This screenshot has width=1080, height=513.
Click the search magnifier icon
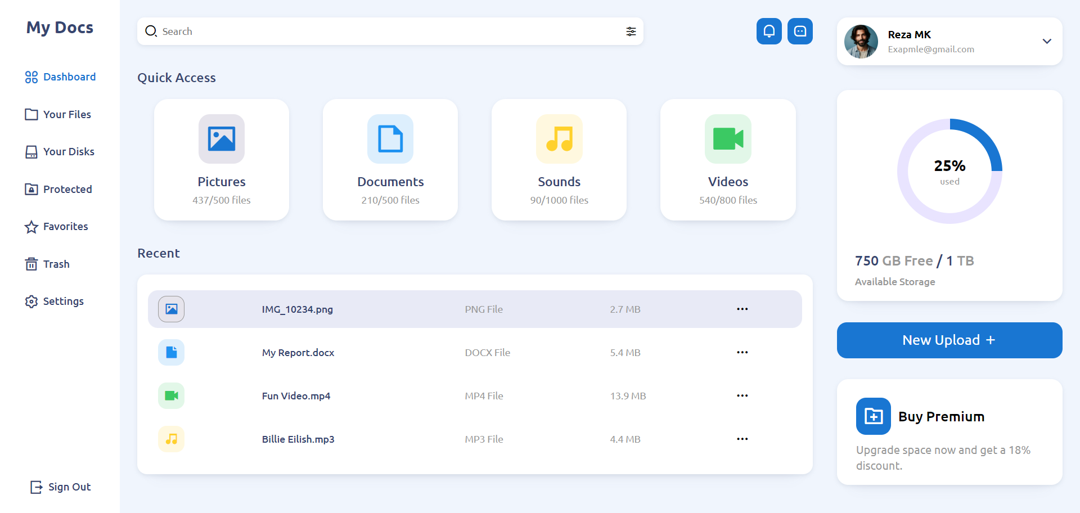pos(151,31)
